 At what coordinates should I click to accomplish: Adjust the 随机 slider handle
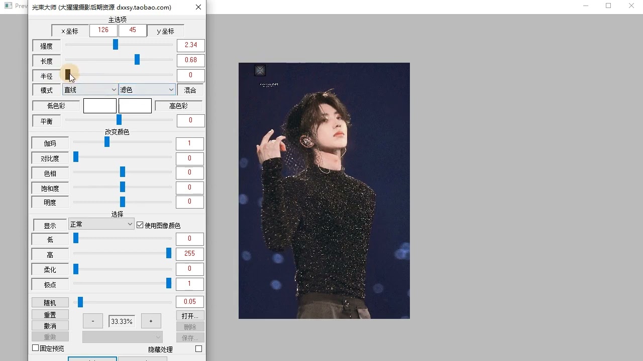[x=80, y=302]
